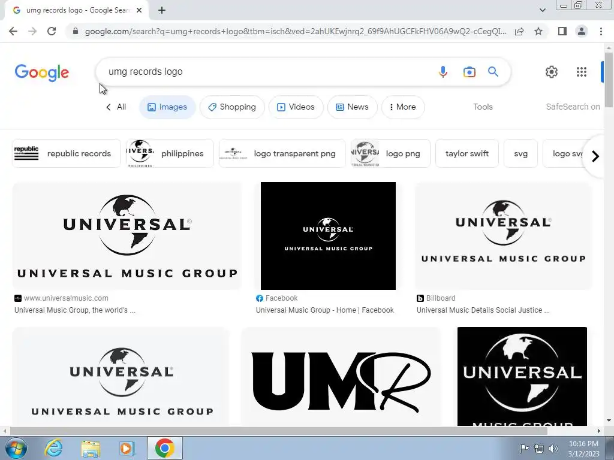Screen dimensions: 614x460
Task: Go back to the All results tab
Action: tap(116, 107)
